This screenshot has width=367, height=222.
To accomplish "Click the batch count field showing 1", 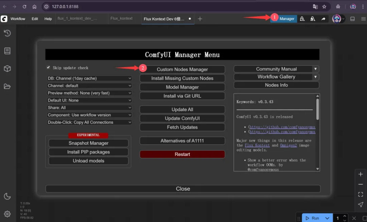I will click(x=338, y=218).
